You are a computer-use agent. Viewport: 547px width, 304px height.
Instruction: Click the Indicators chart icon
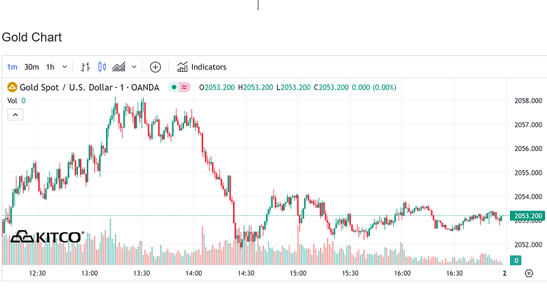click(x=183, y=67)
